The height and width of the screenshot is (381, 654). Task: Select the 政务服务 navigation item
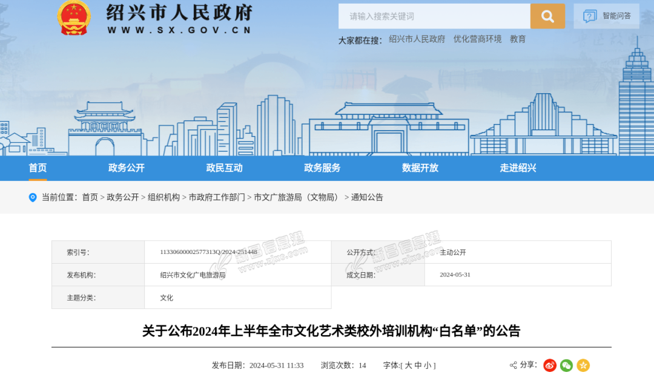[x=322, y=168]
